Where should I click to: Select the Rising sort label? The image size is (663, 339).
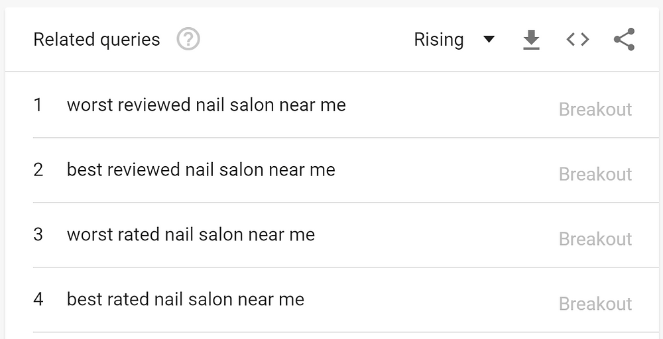438,40
